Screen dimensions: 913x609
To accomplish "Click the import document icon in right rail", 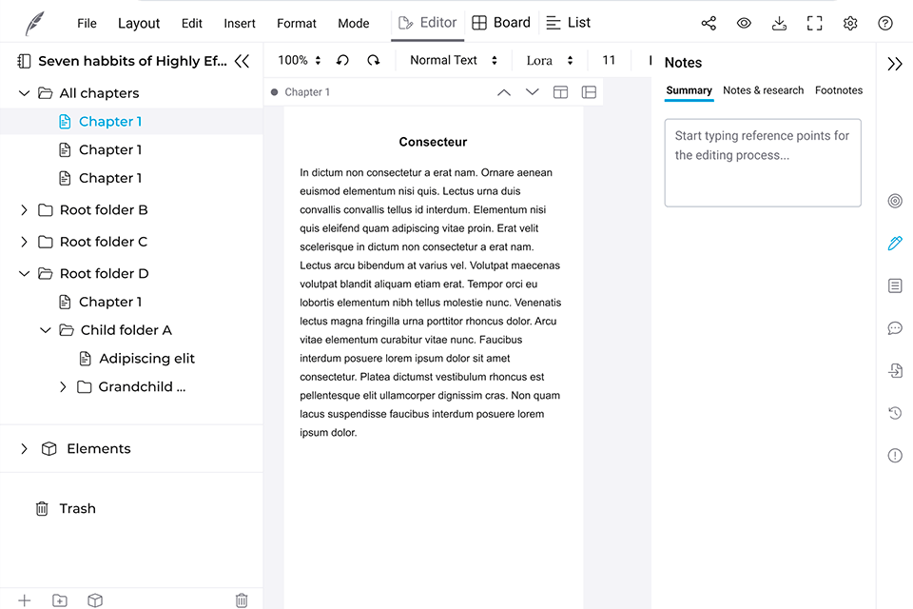I will pos(895,371).
